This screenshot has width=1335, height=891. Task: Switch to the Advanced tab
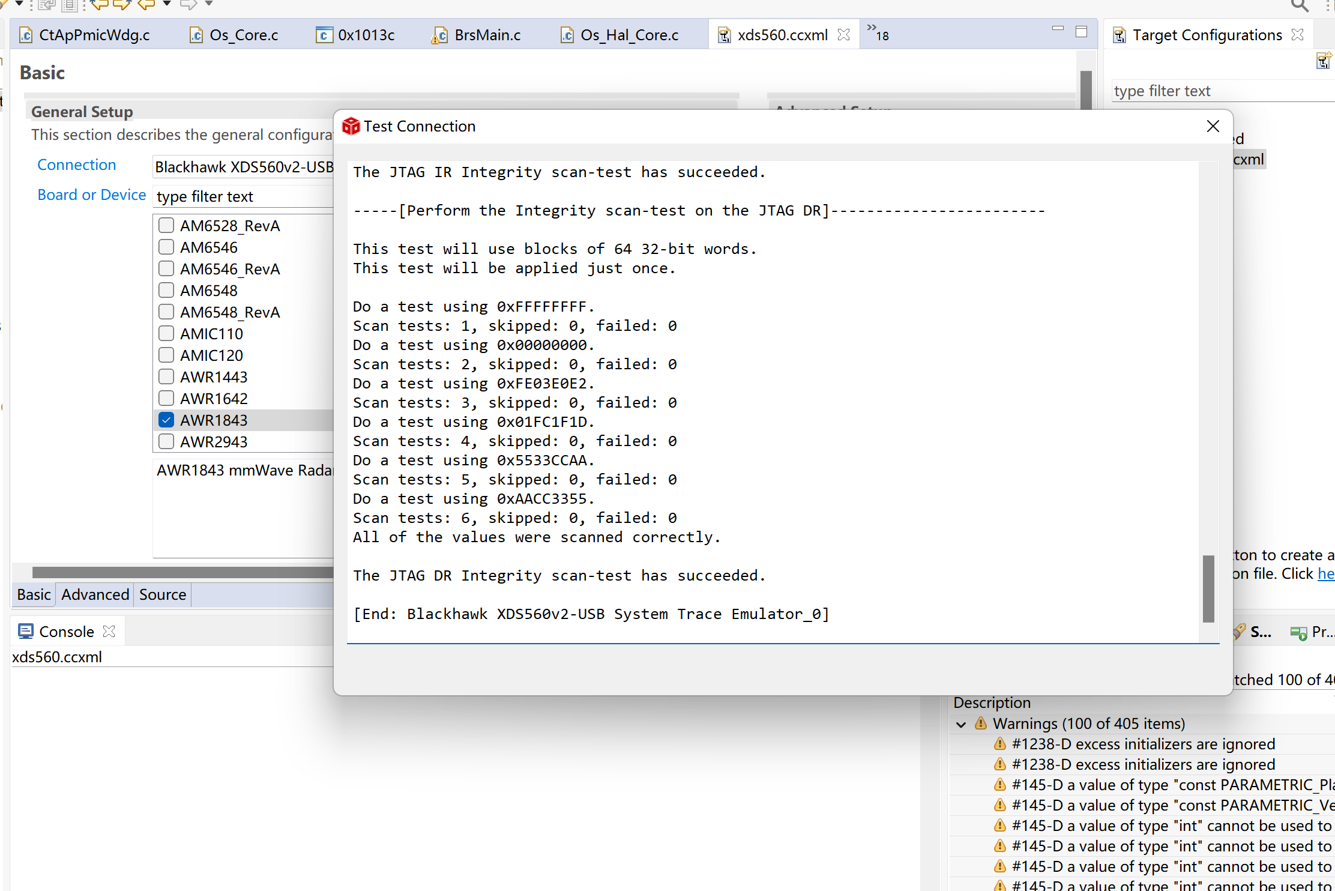(95, 594)
